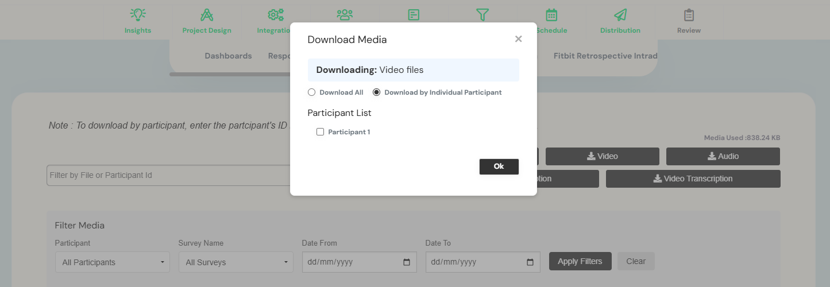Viewport: 830px width, 287px height.
Task: Confirm with the Ok button
Action: tap(499, 166)
